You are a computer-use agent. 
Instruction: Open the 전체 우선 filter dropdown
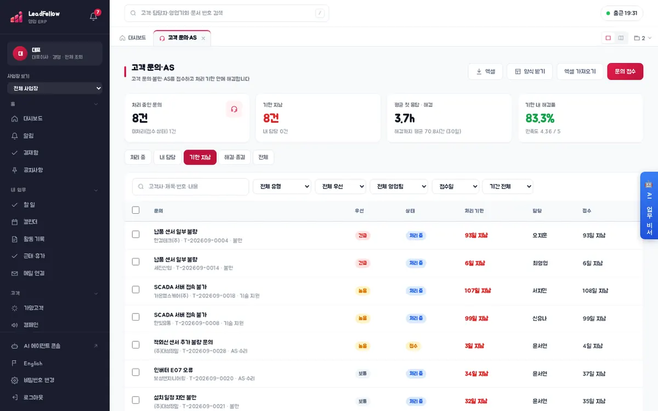click(x=341, y=186)
